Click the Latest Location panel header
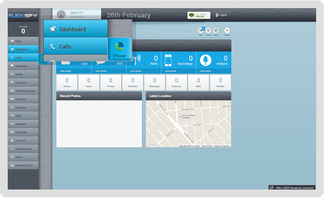325x198 pixels. pyautogui.click(x=189, y=96)
